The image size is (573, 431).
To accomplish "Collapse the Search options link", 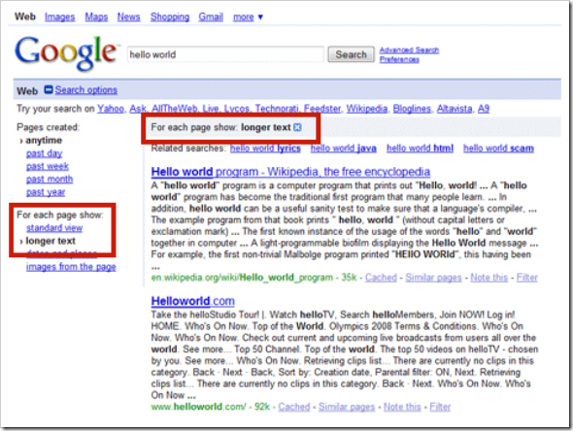I will (x=85, y=90).
